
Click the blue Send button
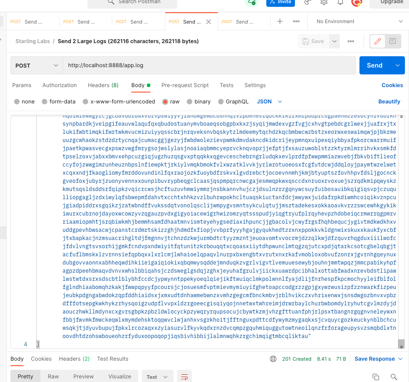[x=374, y=65]
